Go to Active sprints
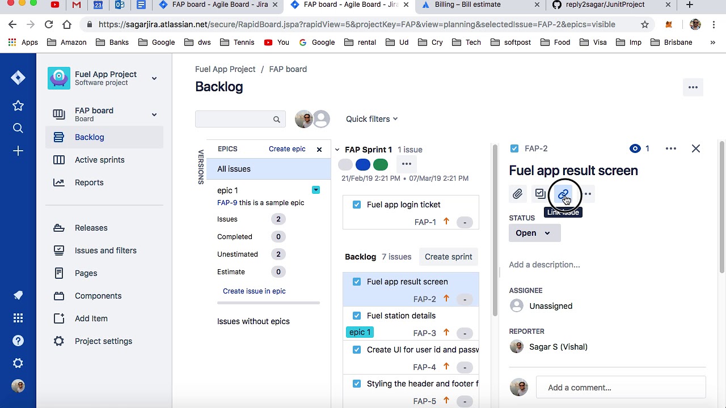This screenshot has width=726, height=408. (x=104, y=160)
